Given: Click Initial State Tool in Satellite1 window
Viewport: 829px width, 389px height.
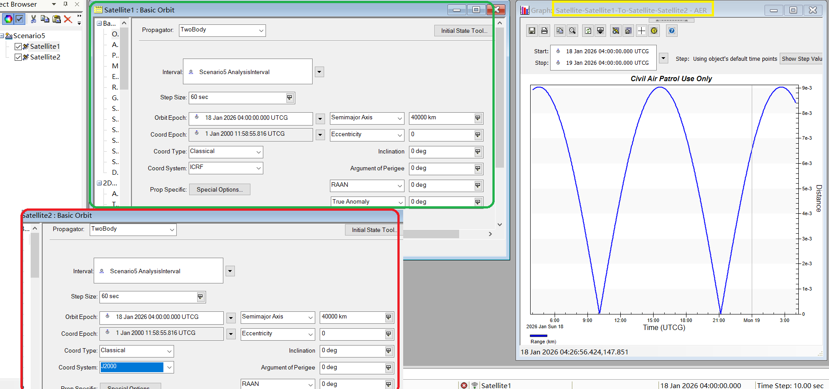Looking at the screenshot, I should [464, 31].
